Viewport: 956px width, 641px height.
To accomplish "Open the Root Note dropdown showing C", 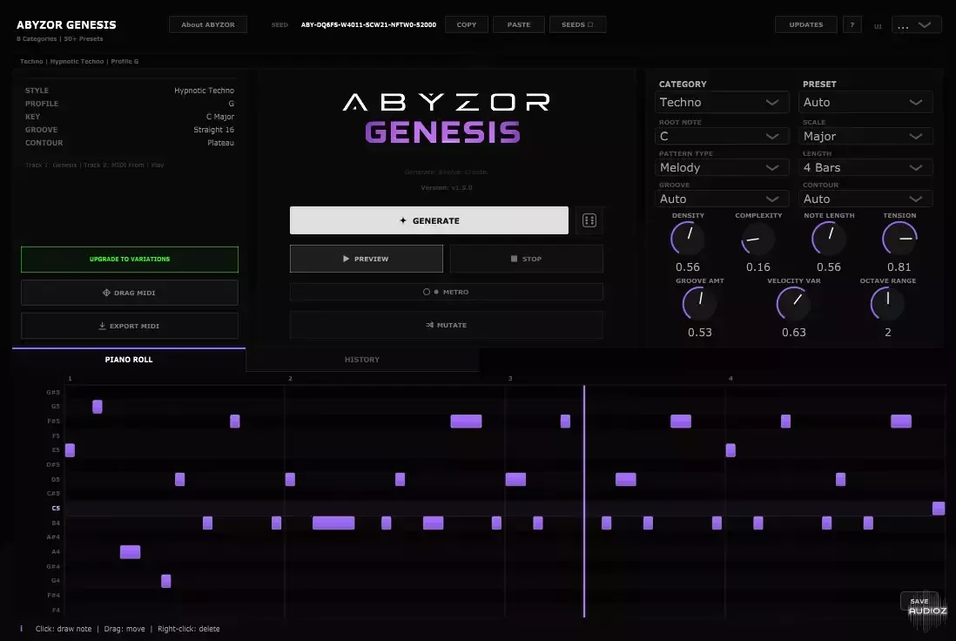I will 722,136.
